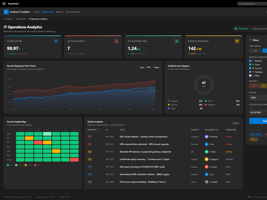Viewport: 267px width, 200px height.
Task: Sort by the Priority column header
Action: point(93,130)
